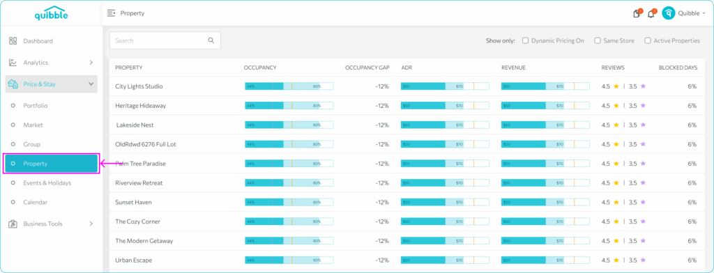Screen dimensions: 714x273
Task: Sort by the Occupancy Gap column header
Action: (367, 68)
